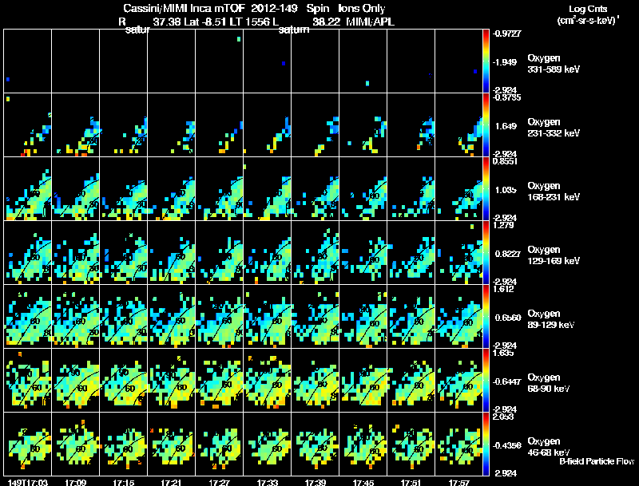This screenshot has width=639, height=486.
Task: Select the 17:33 time axis marker
Action: pyautogui.click(x=268, y=483)
